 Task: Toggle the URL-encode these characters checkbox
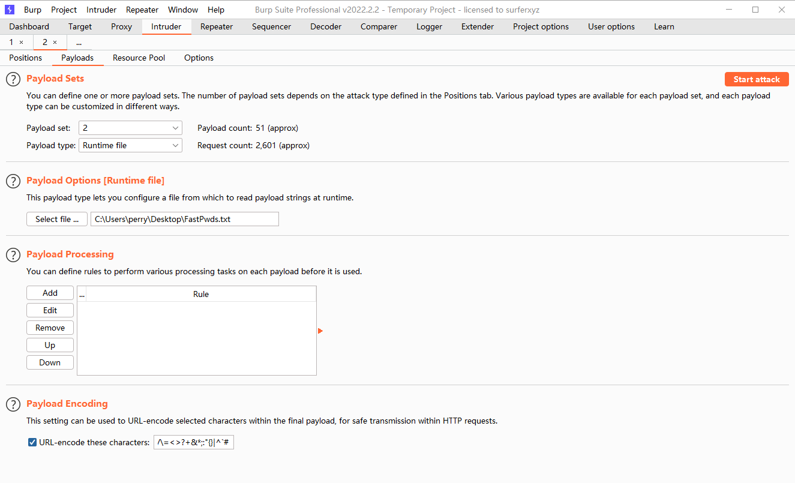(x=32, y=443)
